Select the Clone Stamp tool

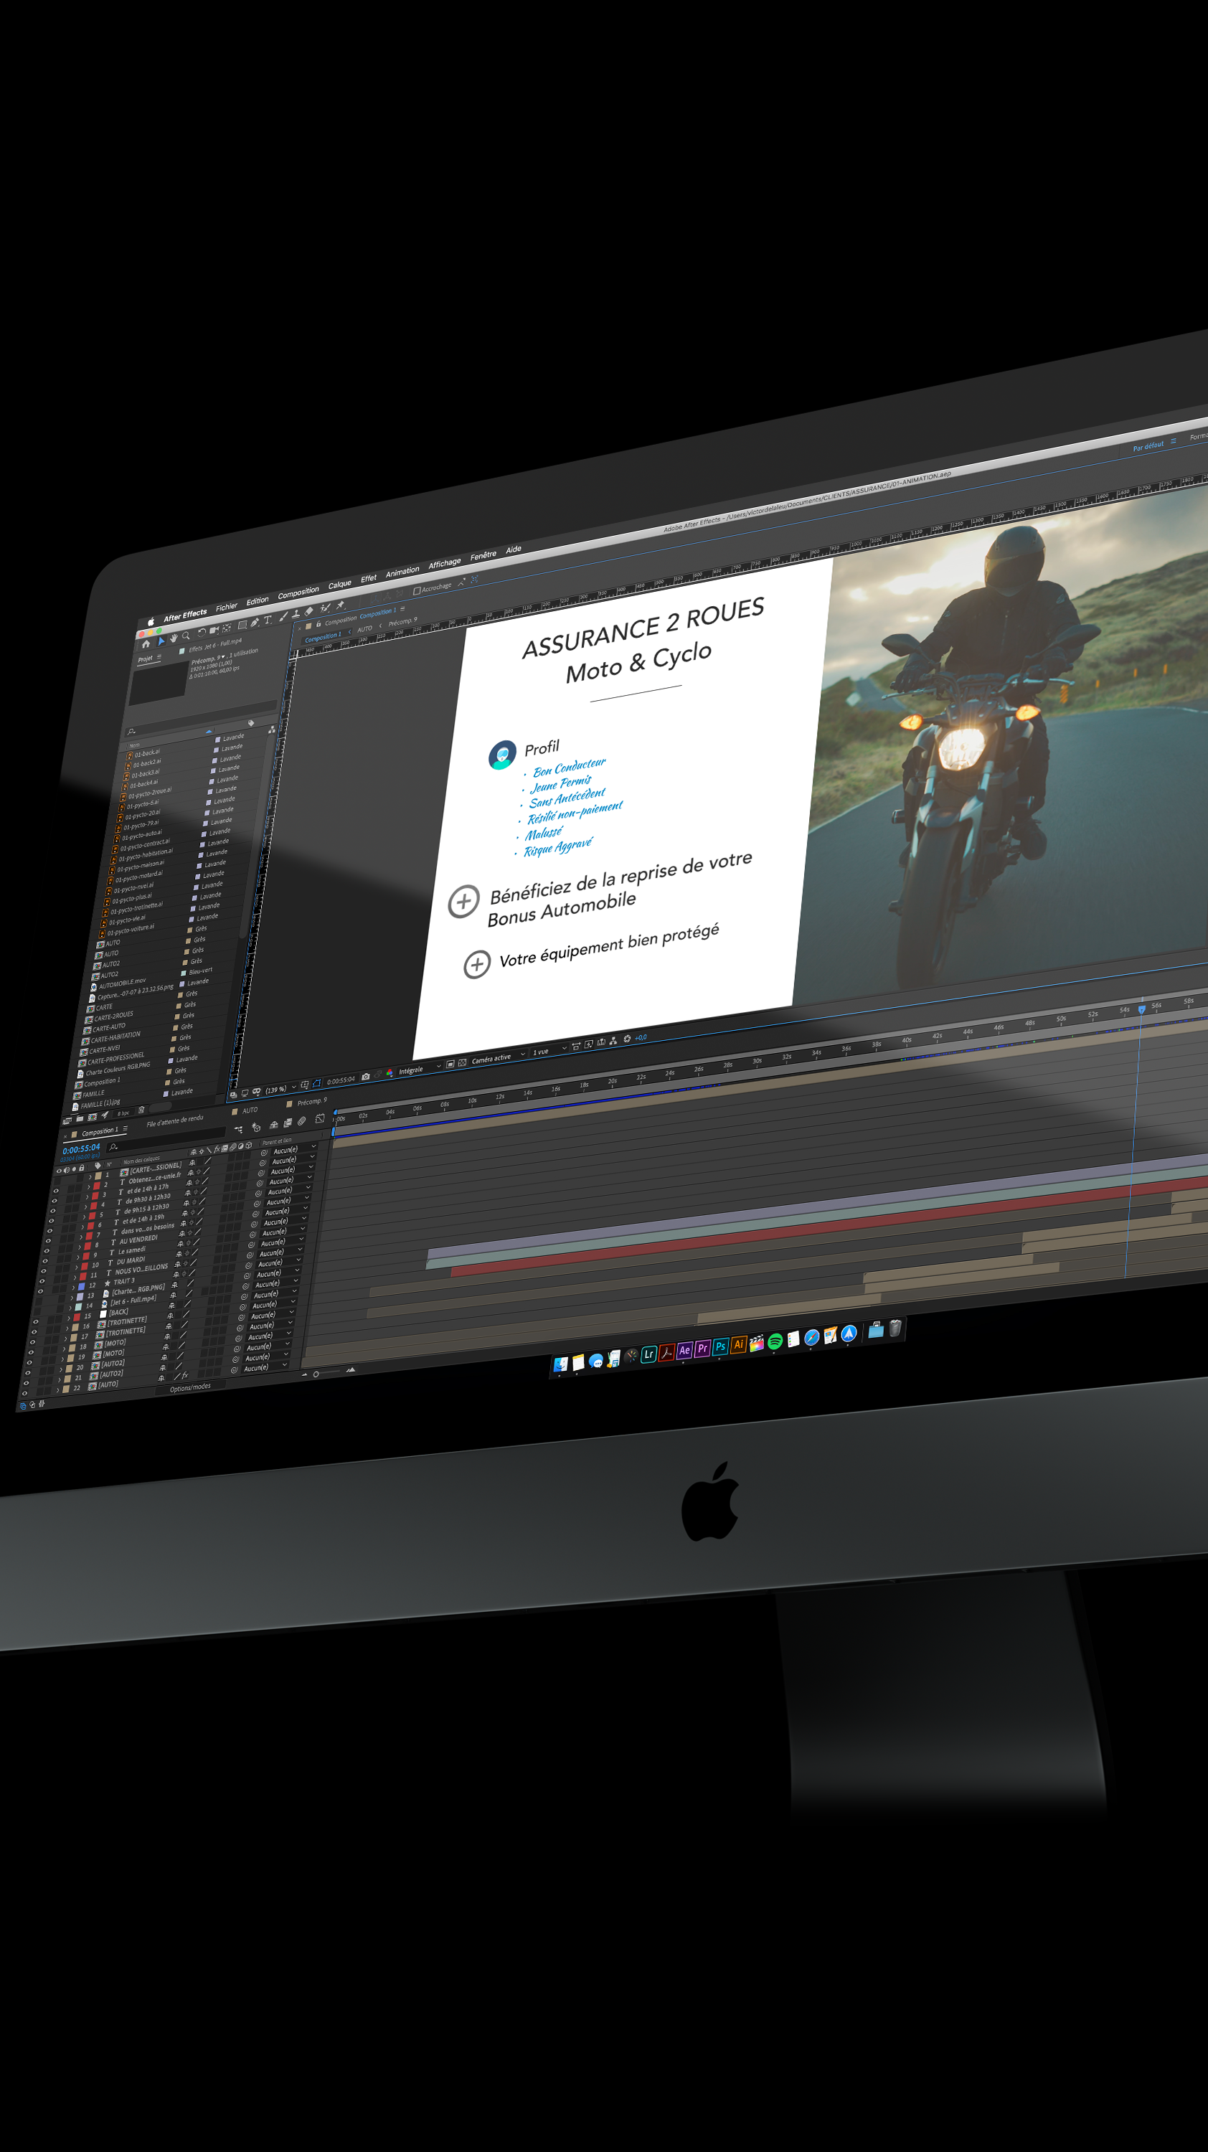coord(296,614)
